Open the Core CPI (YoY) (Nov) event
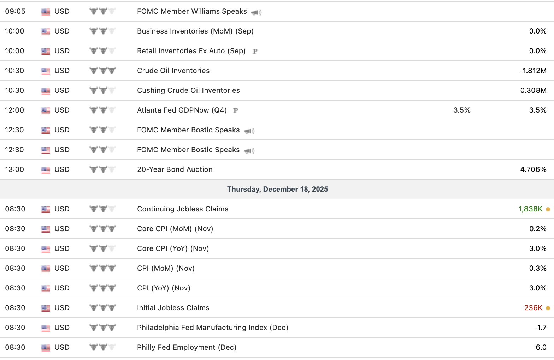 pos(173,248)
